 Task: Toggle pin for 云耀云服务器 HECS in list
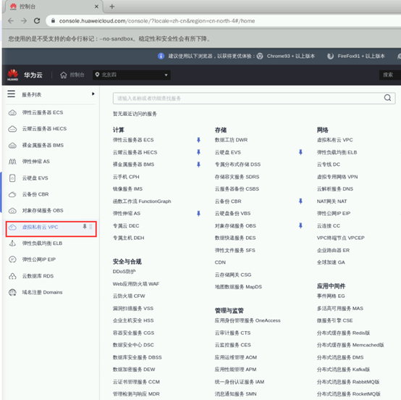point(198,152)
